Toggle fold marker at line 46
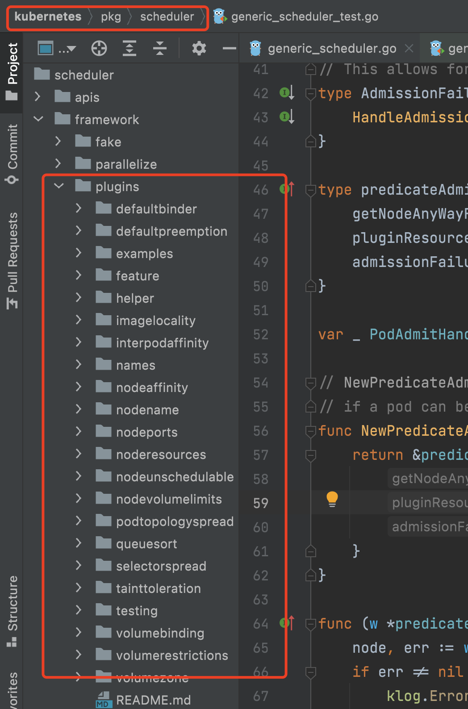The width and height of the screenshot is (468, 709). pos(311,190)
